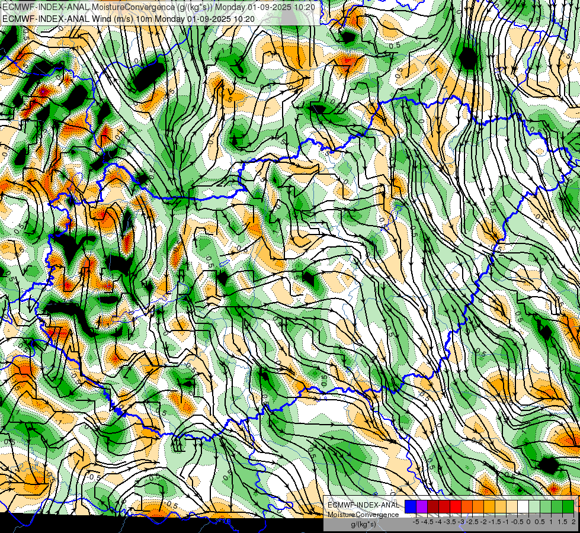Select the light orange swatch between -1.5 and -1
The height and width of the screenshot is (533, 580).
(501, 506)
